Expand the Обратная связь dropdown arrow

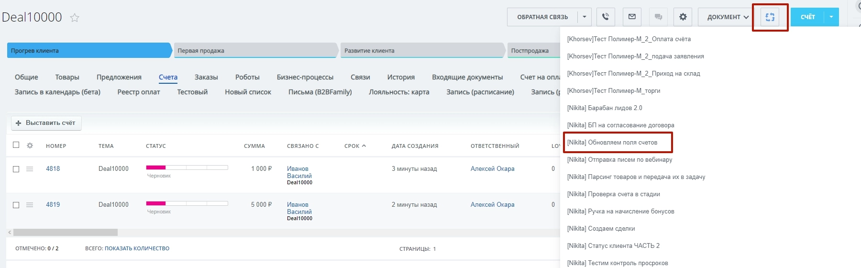click(x=584, y=17)
